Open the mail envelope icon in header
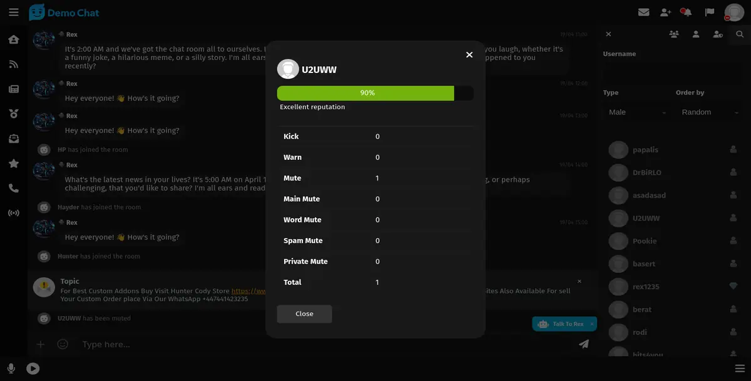The height and width of the screenshot is (381, 751). click(643, 12)
